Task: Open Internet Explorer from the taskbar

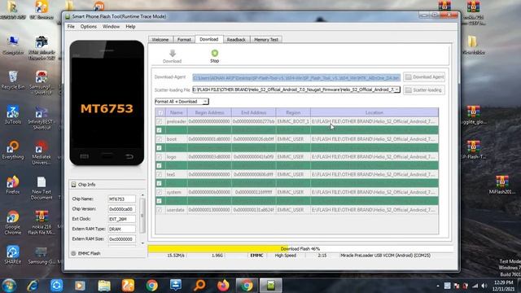Action: point(33,286)
